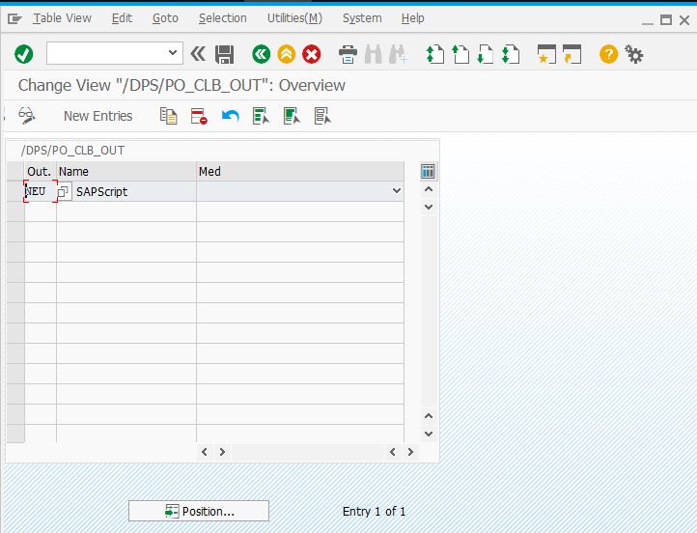Select the table corner select-all cell
The width and height of the screenshot is (697, 533).
click(15, 172)
